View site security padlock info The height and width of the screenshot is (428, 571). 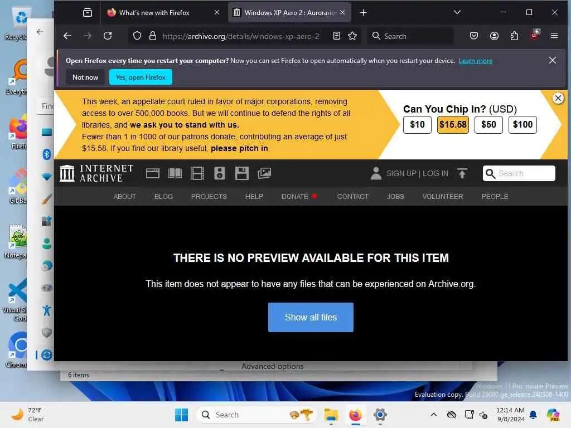(x=153, y=36)
